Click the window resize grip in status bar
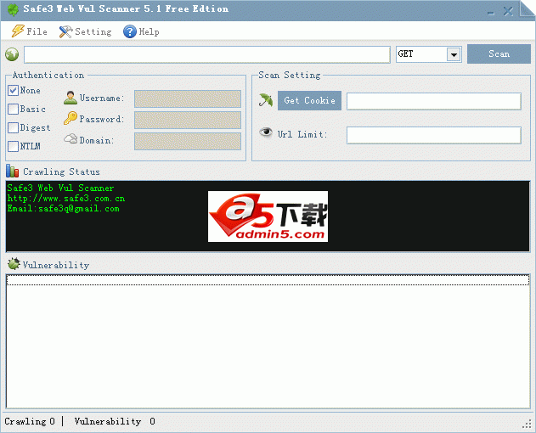Viewport: 536px width, 433px height. (527, 424)
